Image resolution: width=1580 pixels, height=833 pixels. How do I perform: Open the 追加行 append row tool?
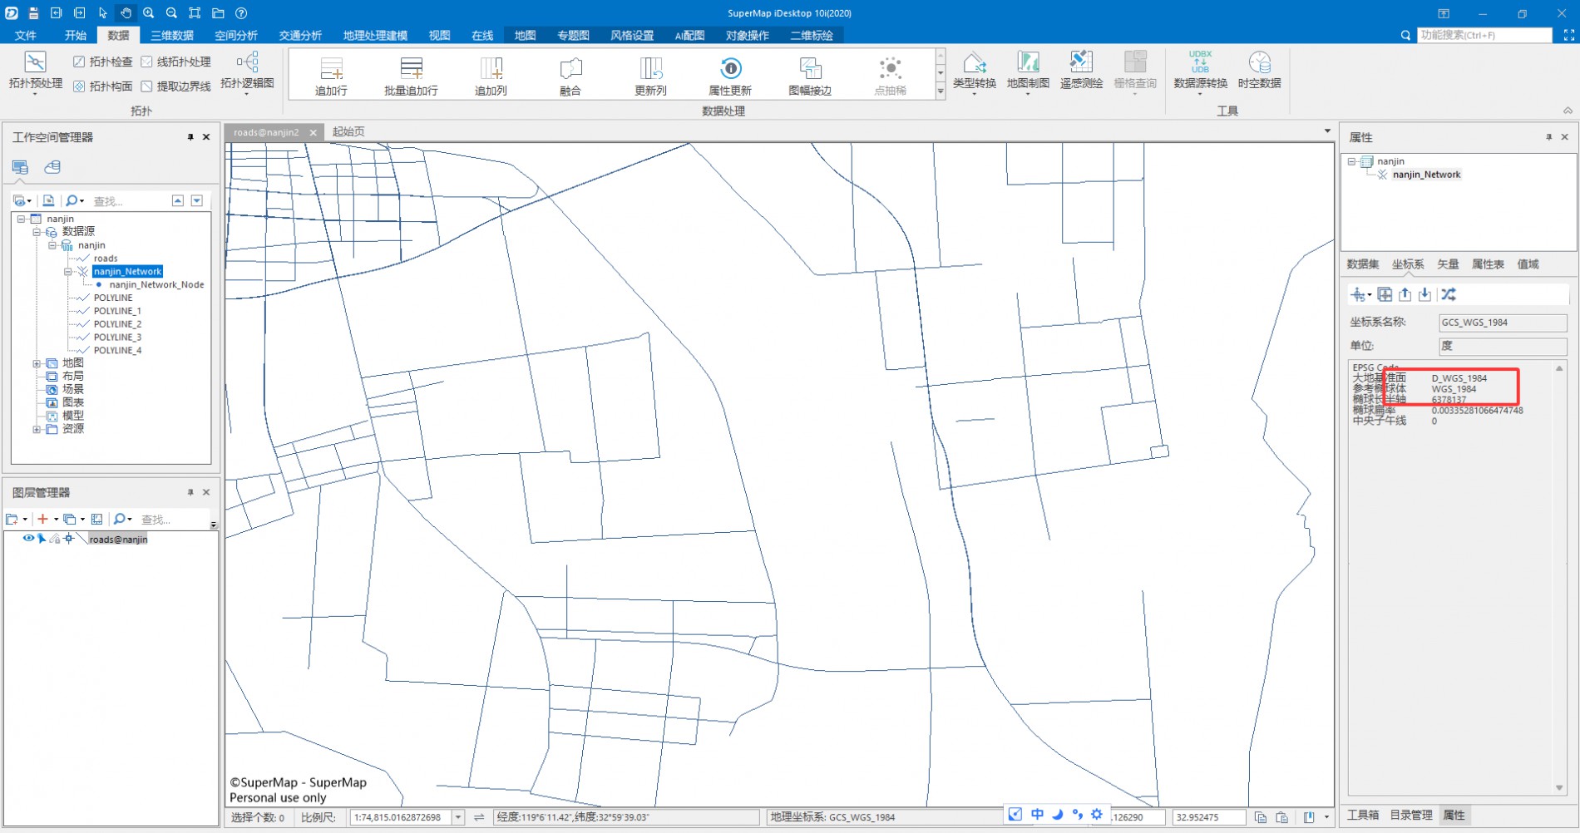(x=331, y=69)
